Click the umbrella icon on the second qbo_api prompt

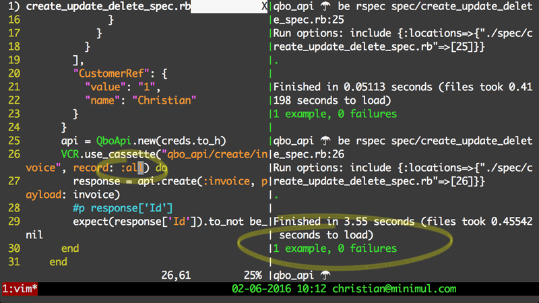(325, 141)
